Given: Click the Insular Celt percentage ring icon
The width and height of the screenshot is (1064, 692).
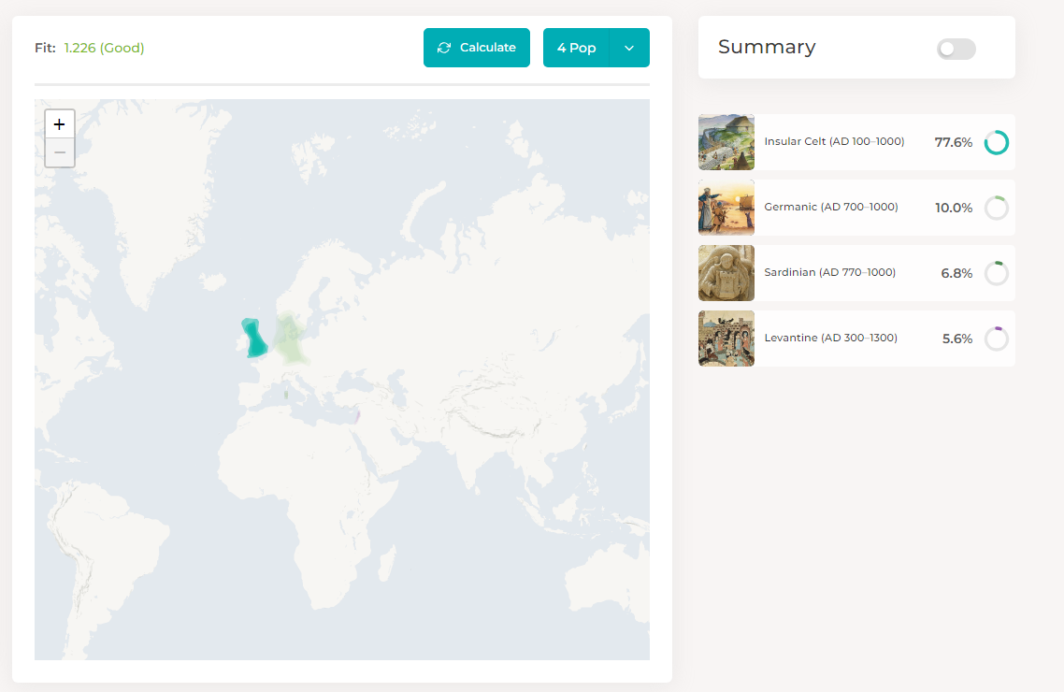Looking at the screenshot, I should click(996, 142).
